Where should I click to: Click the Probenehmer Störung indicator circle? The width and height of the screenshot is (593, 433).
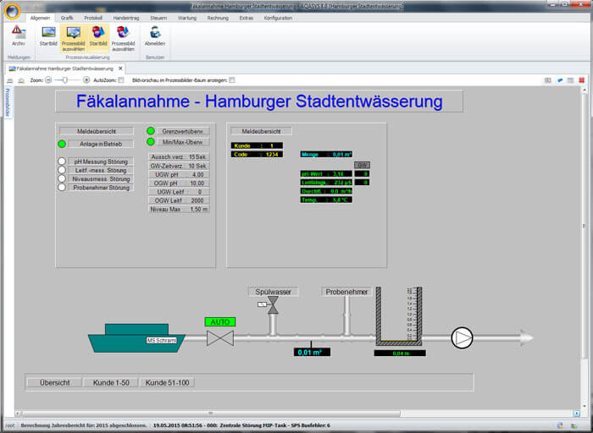coord(62,187)
